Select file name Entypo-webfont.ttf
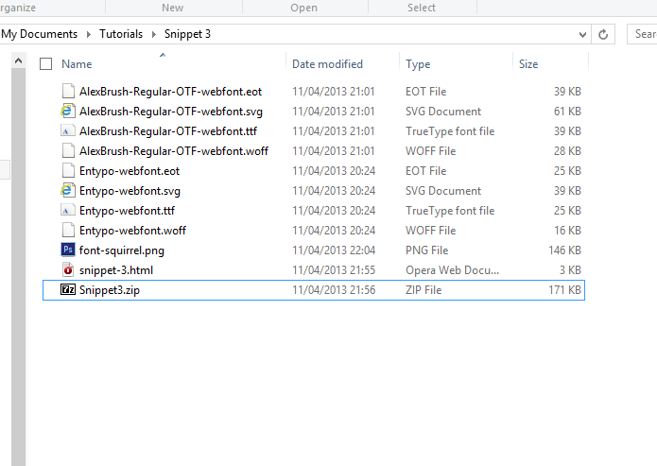 coord(127,211)
